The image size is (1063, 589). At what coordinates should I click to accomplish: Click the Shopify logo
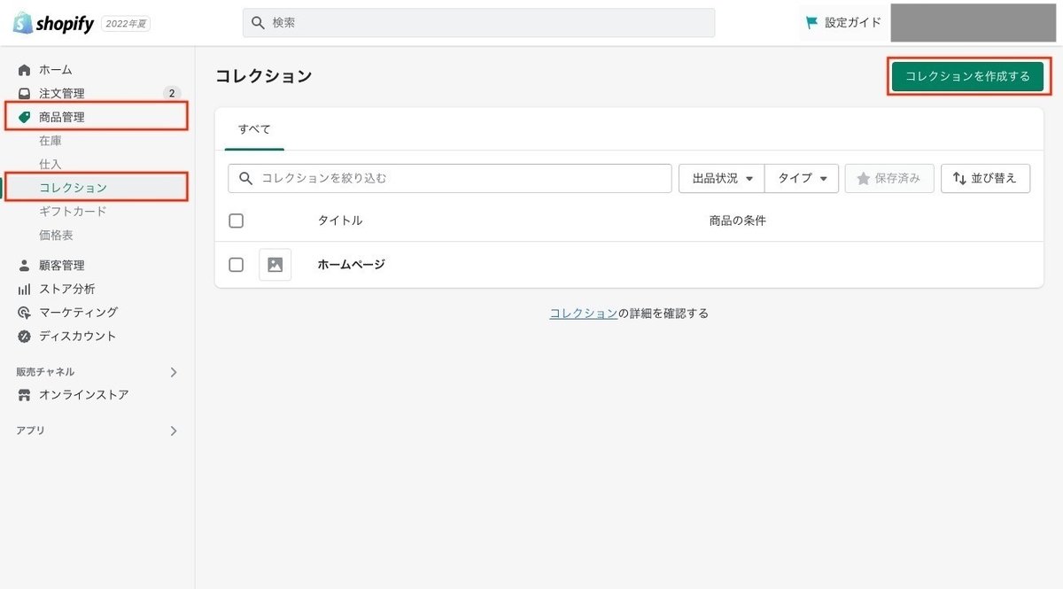[53, 23]
